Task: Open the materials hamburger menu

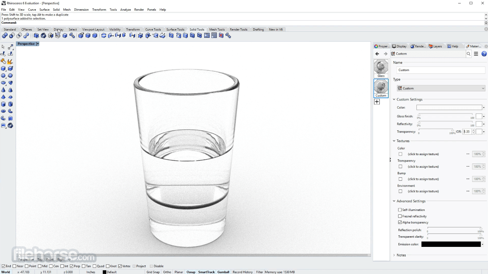Action: point(476,54)
